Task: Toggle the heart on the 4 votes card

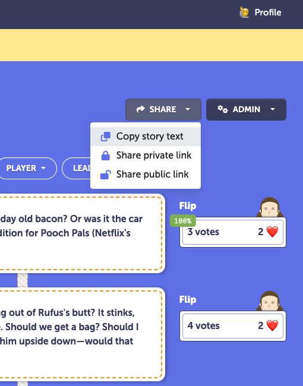Action: coord(272,325)
